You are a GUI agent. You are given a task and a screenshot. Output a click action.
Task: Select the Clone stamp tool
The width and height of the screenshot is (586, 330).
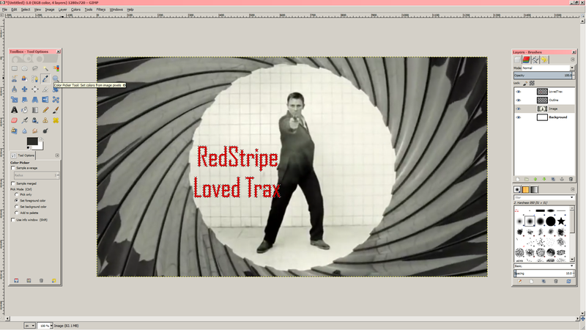pos(45,120)
